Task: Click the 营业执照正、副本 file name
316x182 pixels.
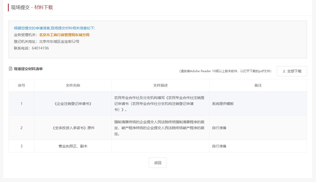Action: coord(73,146)
